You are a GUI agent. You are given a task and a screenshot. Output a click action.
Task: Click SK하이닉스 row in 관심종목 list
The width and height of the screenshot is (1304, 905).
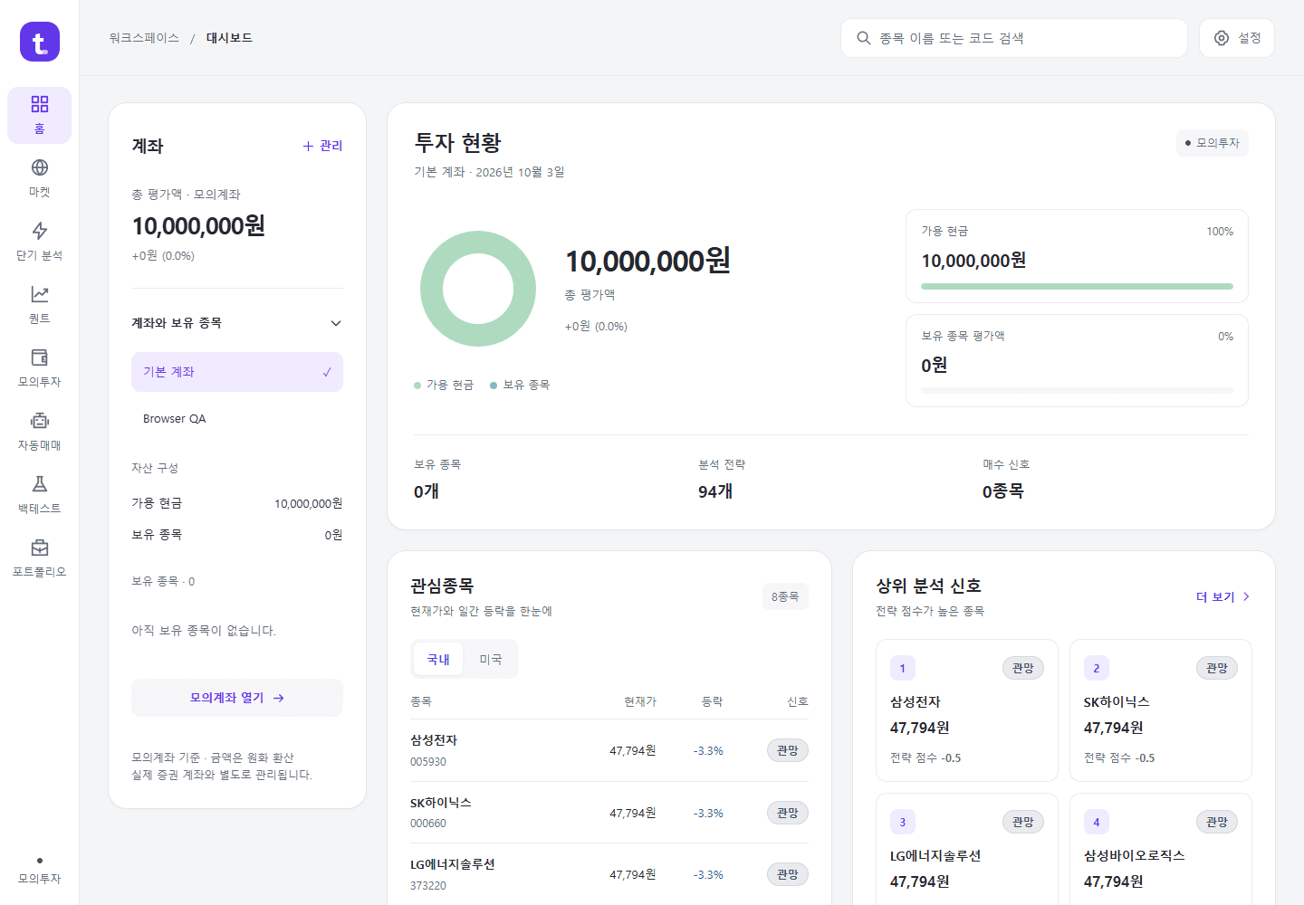coord(609,813)
